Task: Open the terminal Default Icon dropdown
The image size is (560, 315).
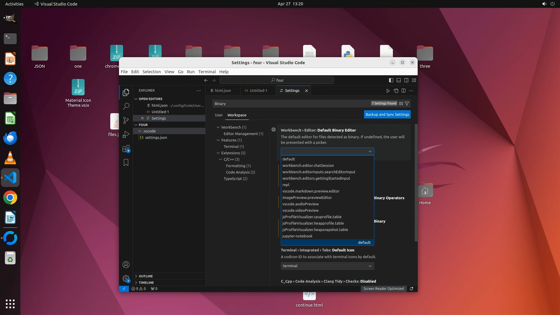Action: pos(327,266)
